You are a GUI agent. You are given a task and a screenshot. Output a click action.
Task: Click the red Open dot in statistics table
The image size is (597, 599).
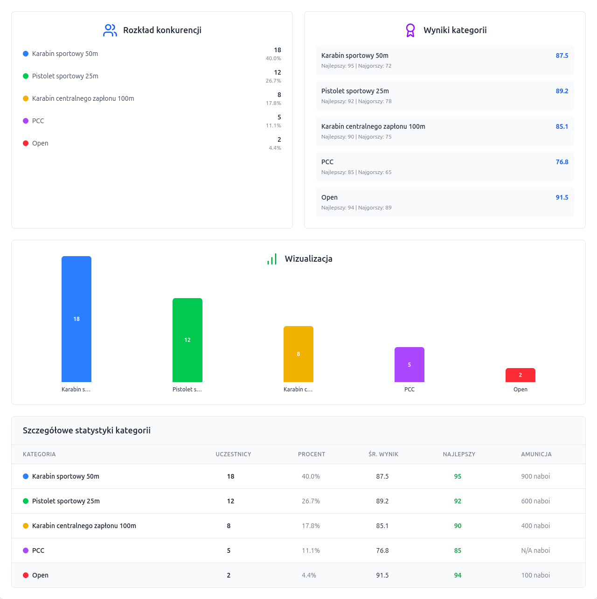click(x=26, y=575)
